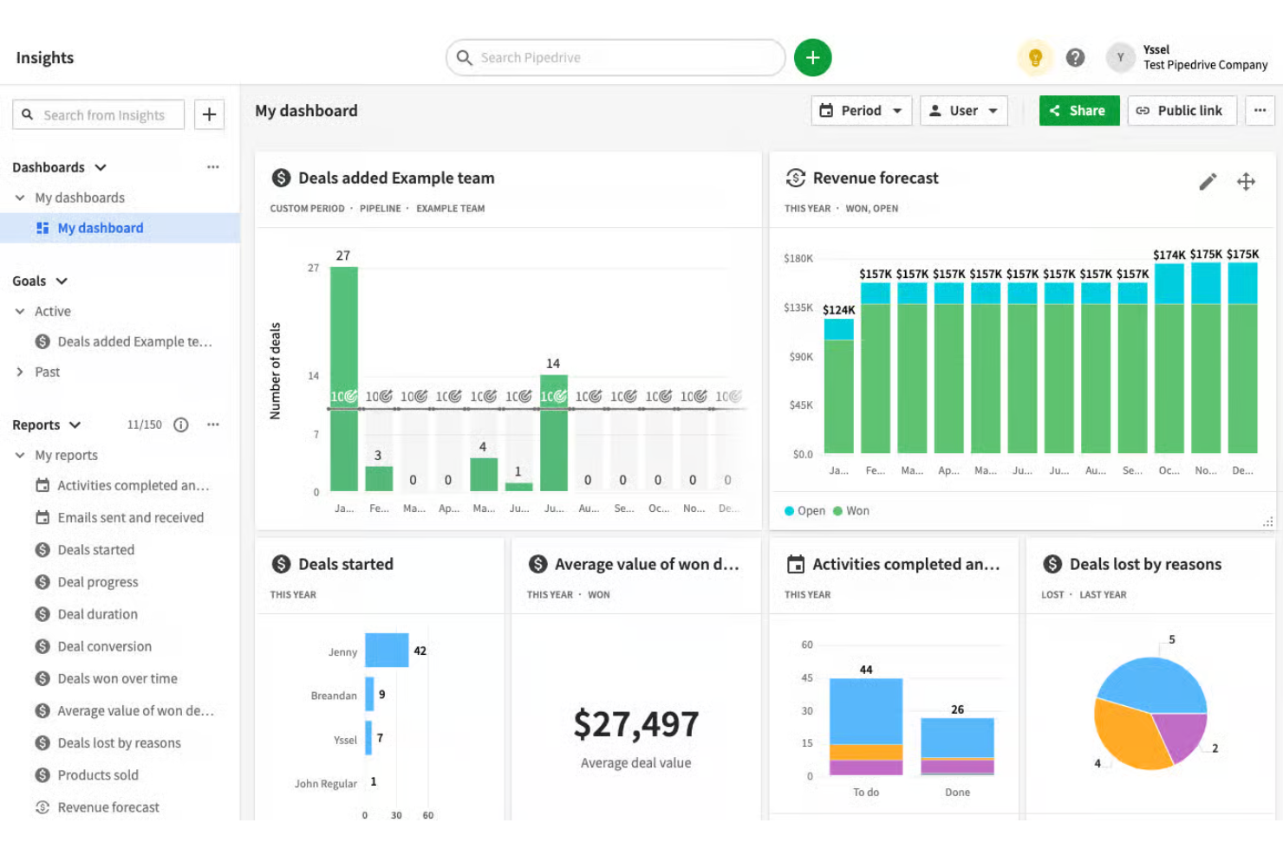Click the lightbulb suggestions icon
This screenshot has width=1283, height=855.
(1035, 57)
